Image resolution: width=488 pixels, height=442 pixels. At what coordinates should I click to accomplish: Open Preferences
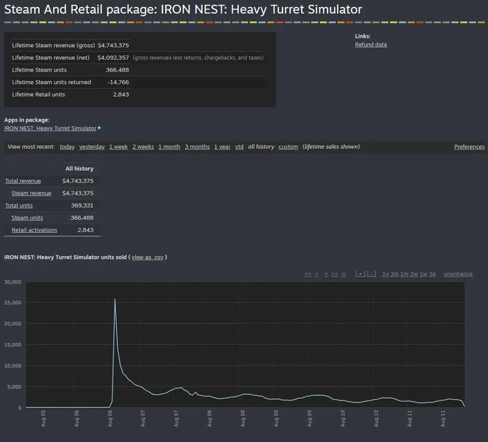click(x=470, y=147)
